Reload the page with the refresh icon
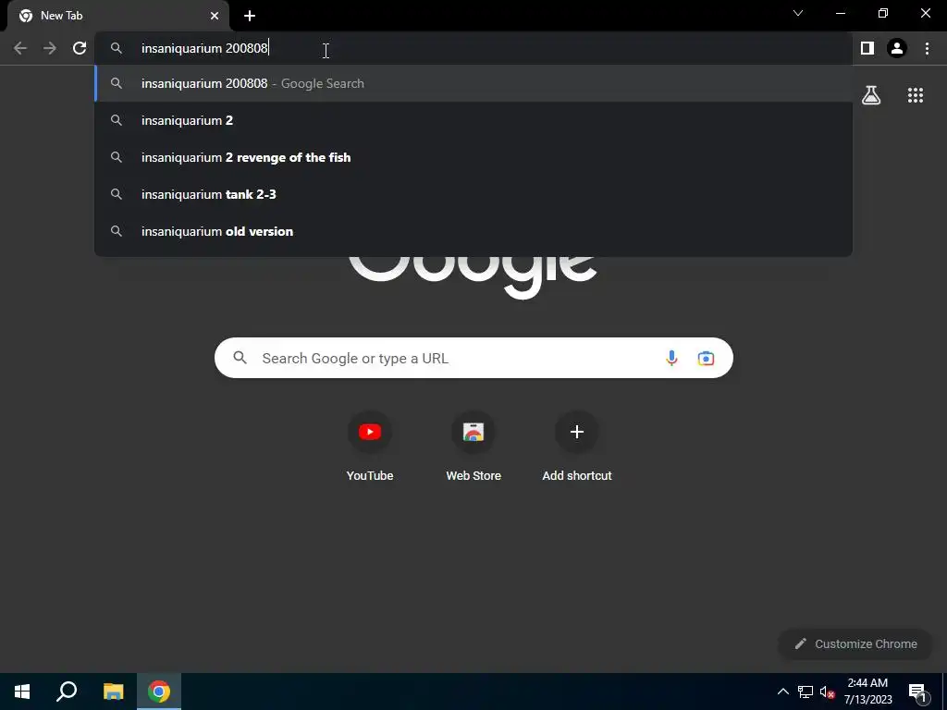947x710 pixels. [x=80, y=48]
